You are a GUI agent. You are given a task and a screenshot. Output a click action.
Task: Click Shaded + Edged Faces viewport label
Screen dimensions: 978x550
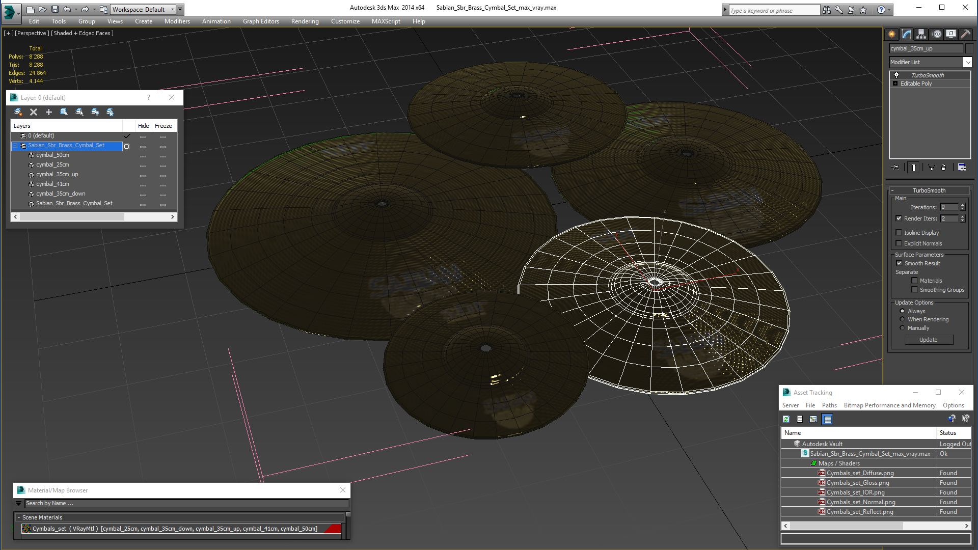83,33
